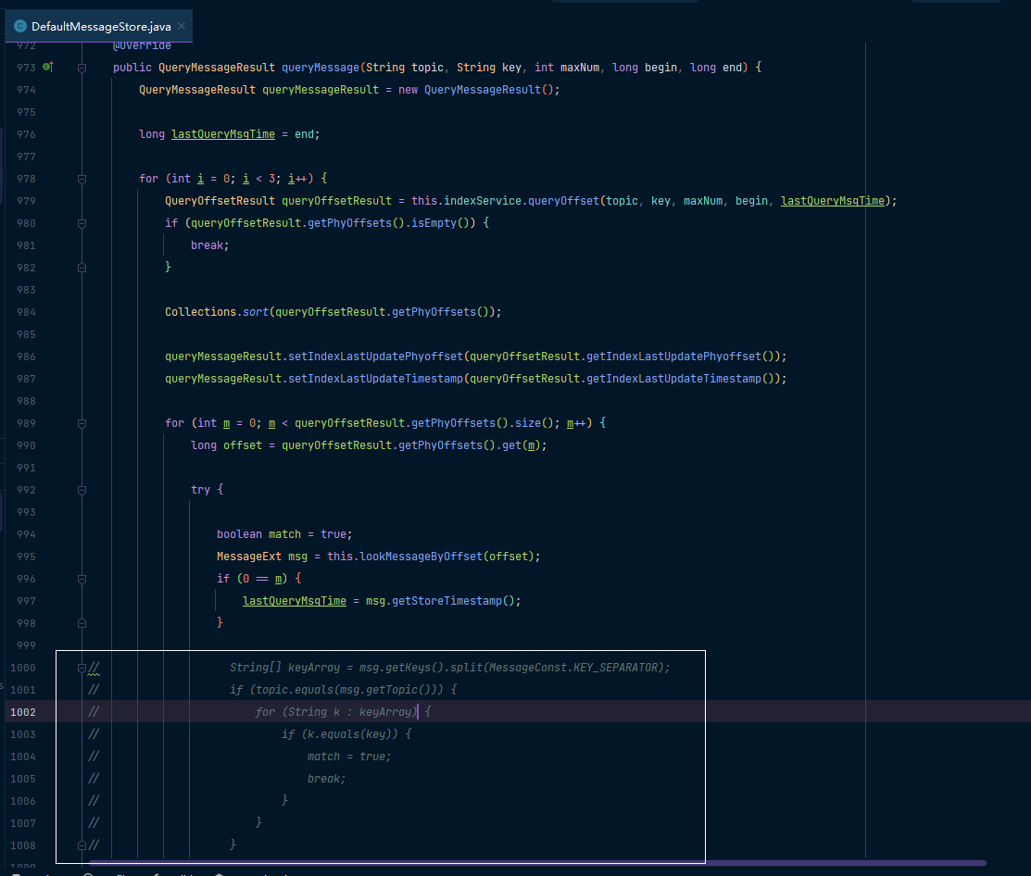Click the fold end marker at line 1008
The width and height of the screenshot is (1031, 876).
coord(82,845)
